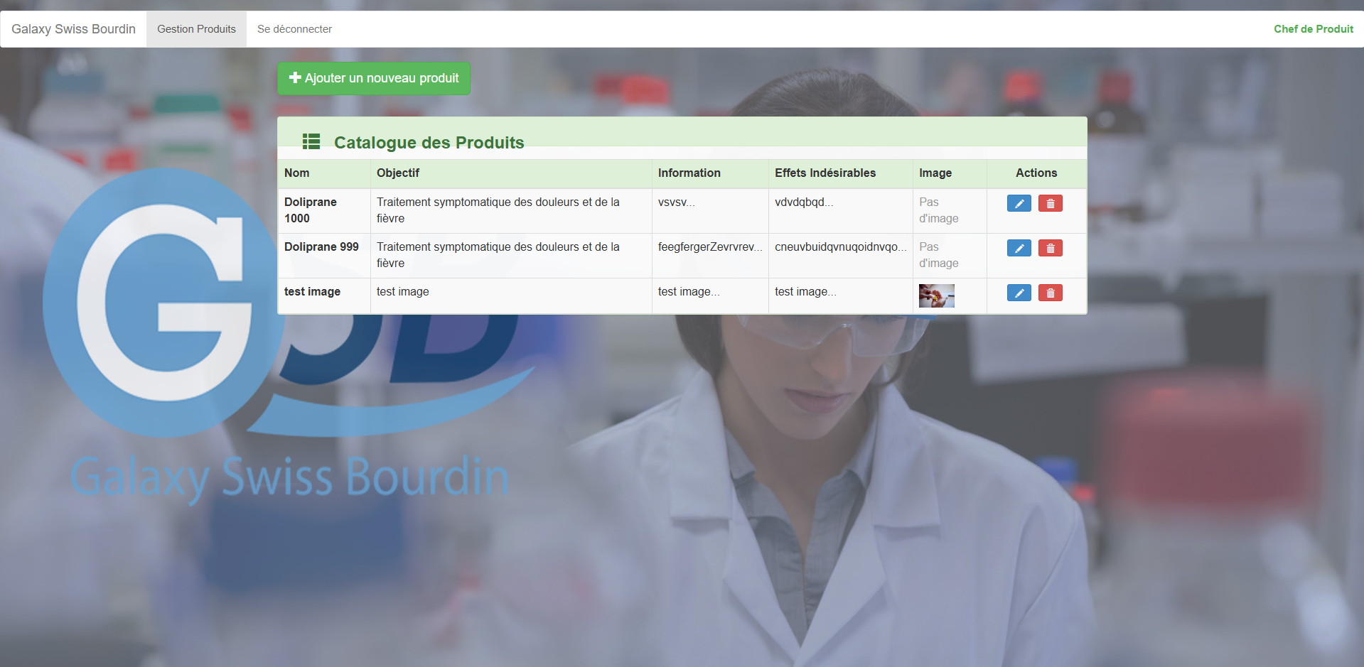The height and width of the screenshot is (667, 1364).
Task: Click the 'vdvdqbqd...' side effects cell
Action: (841, 210)
